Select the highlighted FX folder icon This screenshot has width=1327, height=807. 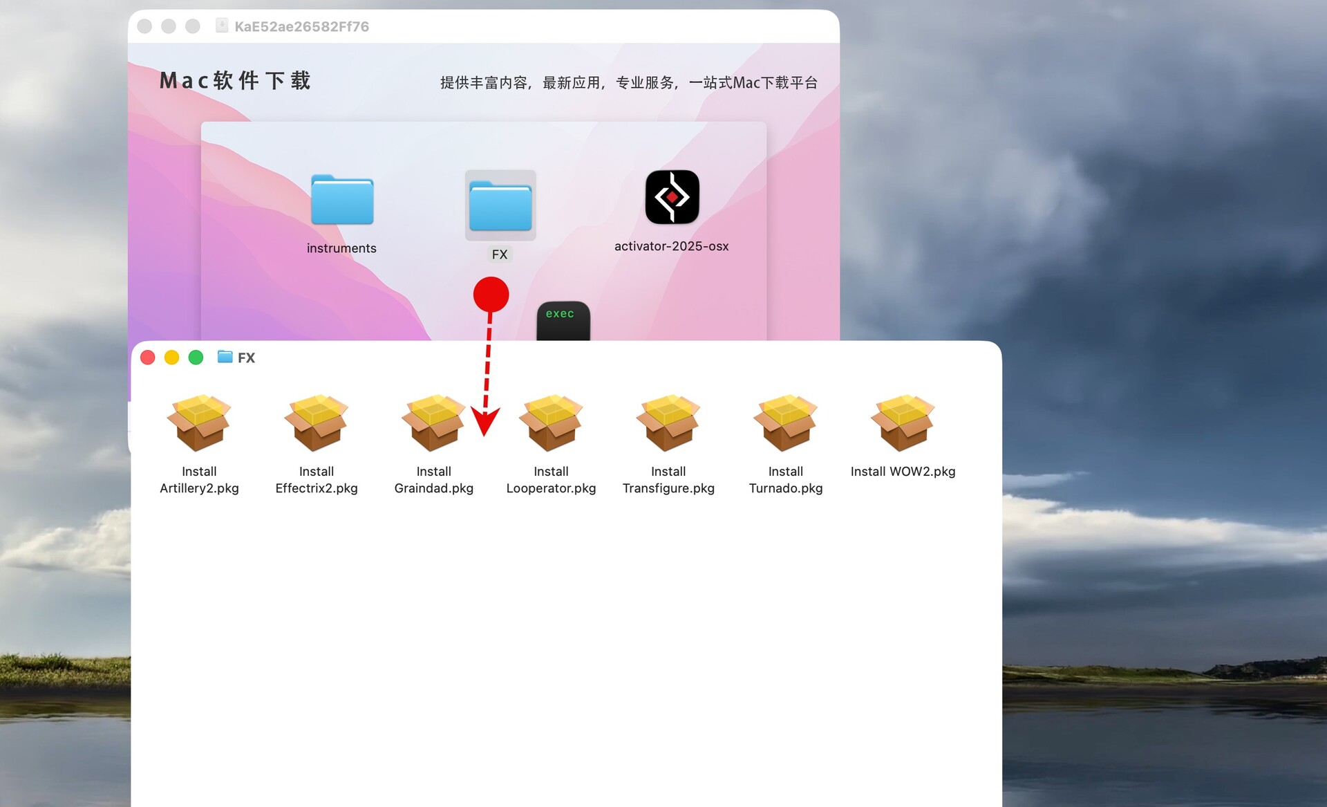point(500,205)
